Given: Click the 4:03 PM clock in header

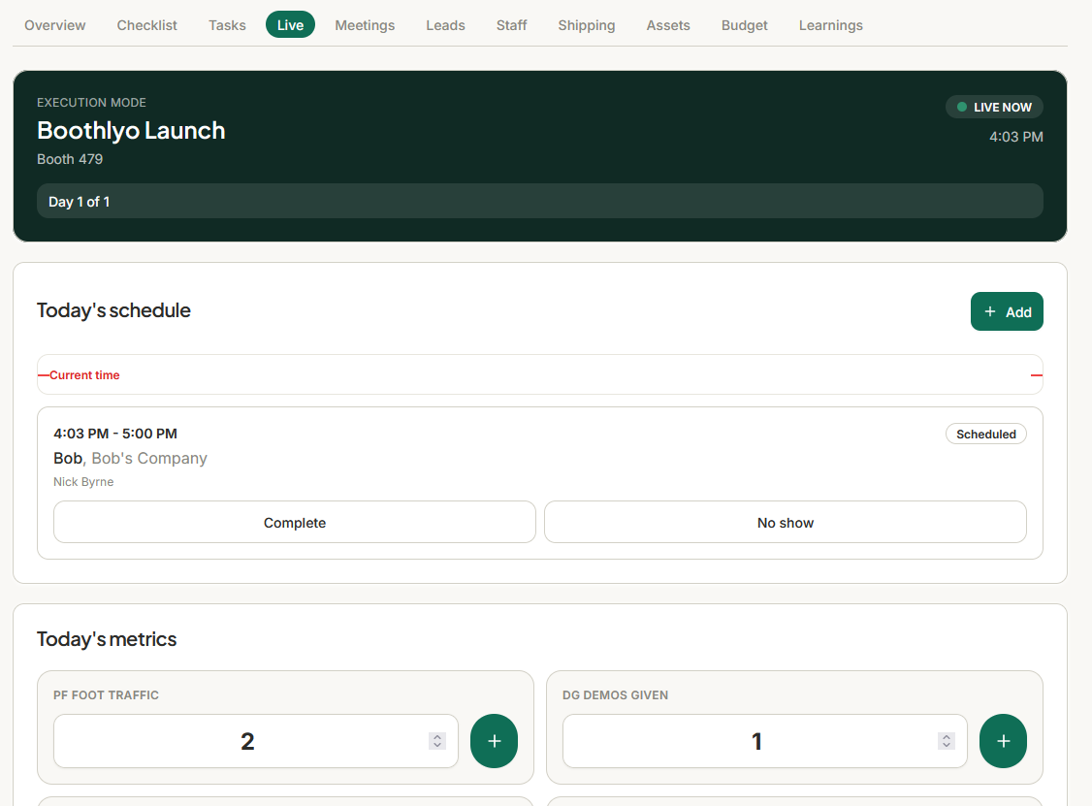Looking at the screenshot, I should (x=1016, y=137).
